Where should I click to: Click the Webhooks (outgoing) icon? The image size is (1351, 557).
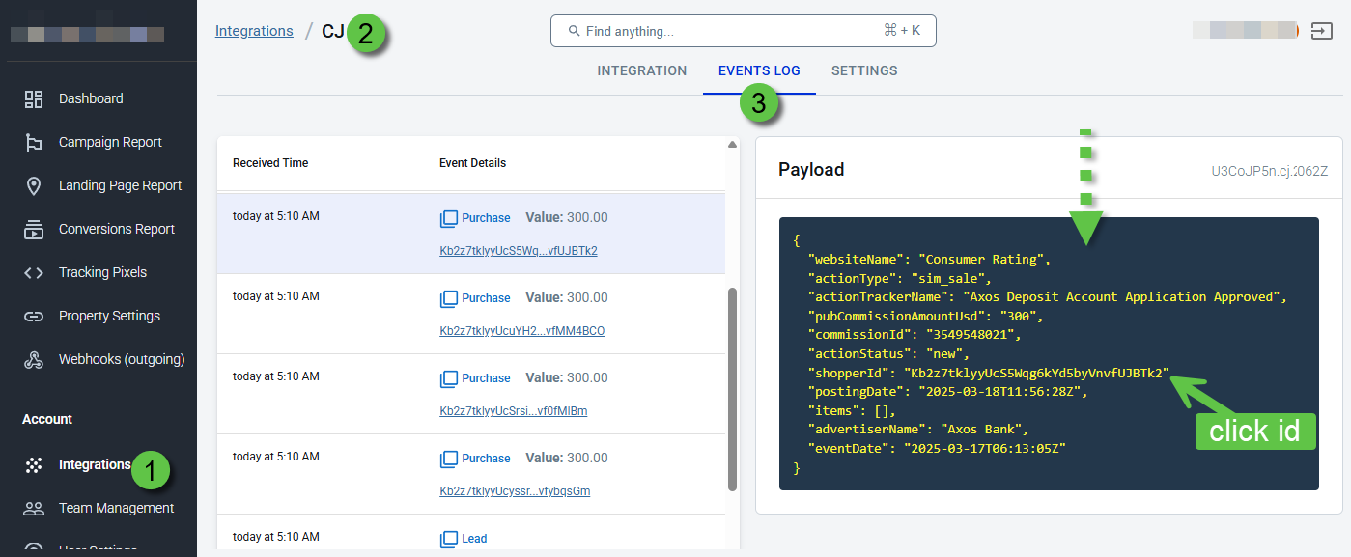pyautogui.click(x=34, y=359)
